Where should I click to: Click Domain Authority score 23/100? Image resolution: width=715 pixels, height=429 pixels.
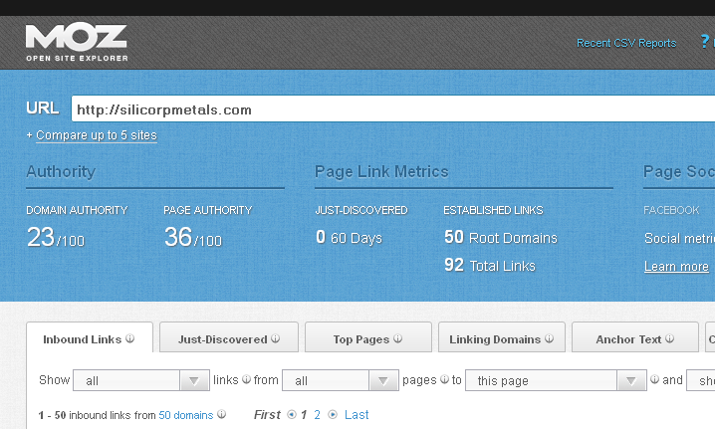[x=56, y=238]
